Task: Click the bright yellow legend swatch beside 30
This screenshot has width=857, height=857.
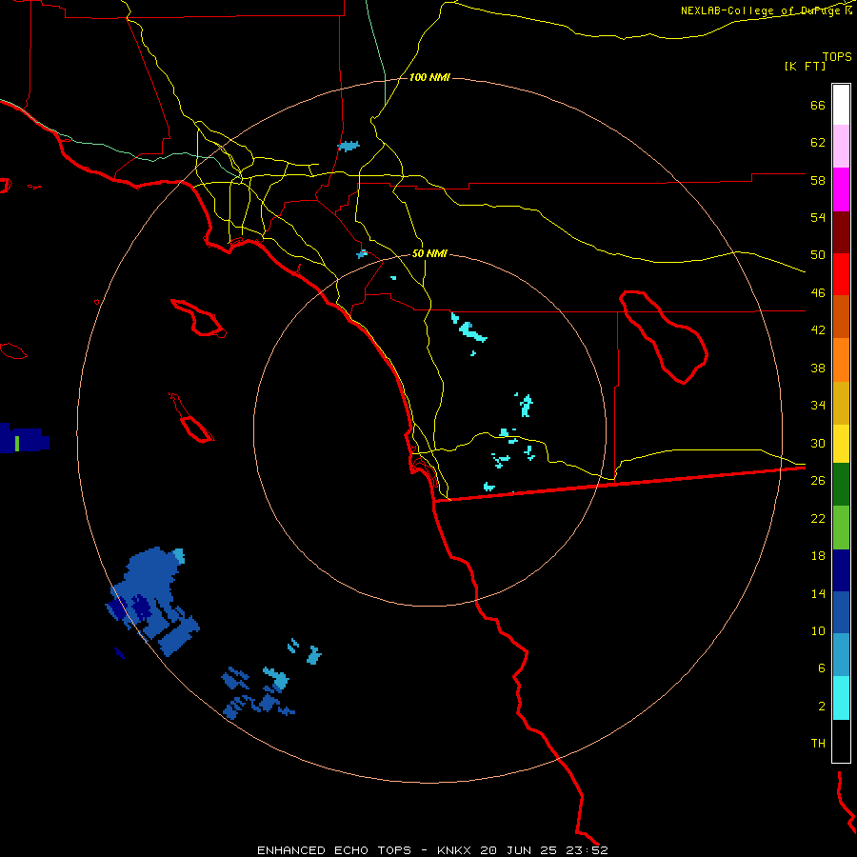Action: [x=841, y=444]
